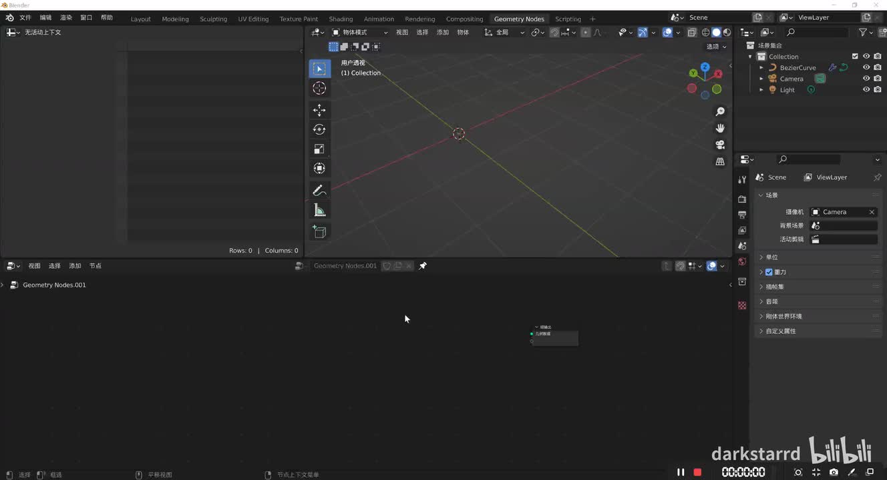Click the Blender logo menu icon
Screen dimensions: 887x480
(x=9, y=17)
